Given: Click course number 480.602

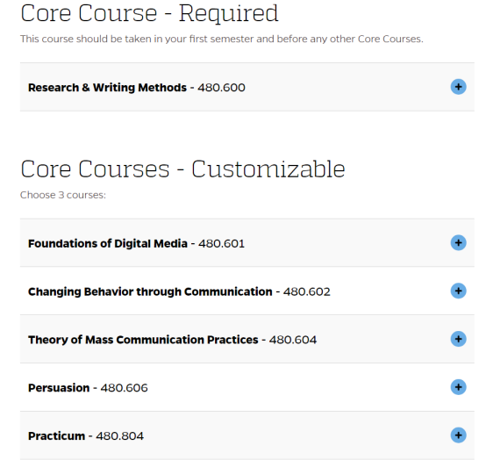Looking at the screenshot, I should 306,291.
